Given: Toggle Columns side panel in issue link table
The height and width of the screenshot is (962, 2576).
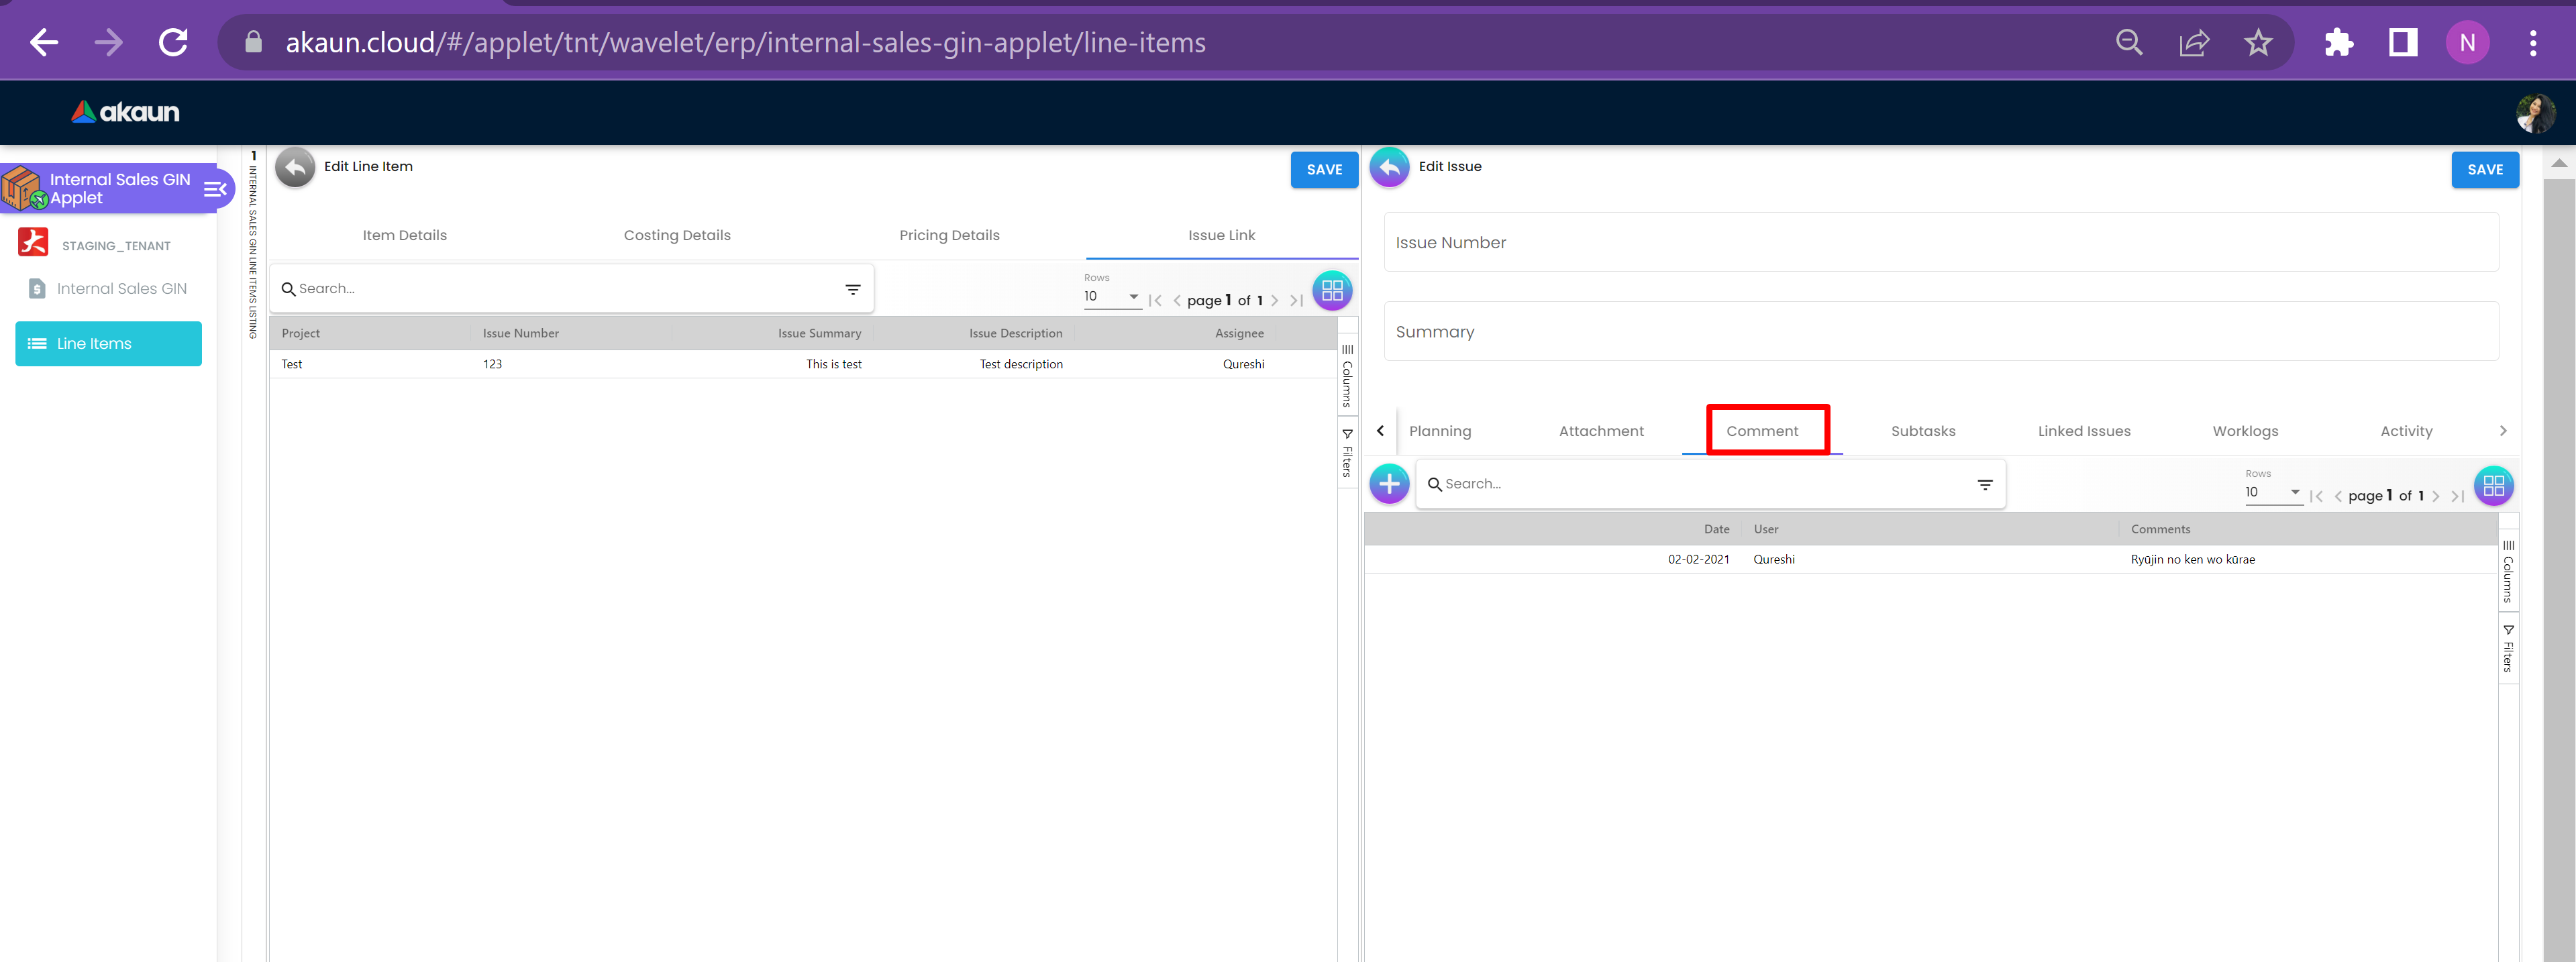Looking at the screenshot, I should (1347, 377).
